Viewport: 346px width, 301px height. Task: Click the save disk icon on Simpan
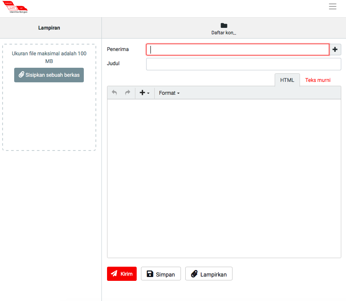point(150,274)
